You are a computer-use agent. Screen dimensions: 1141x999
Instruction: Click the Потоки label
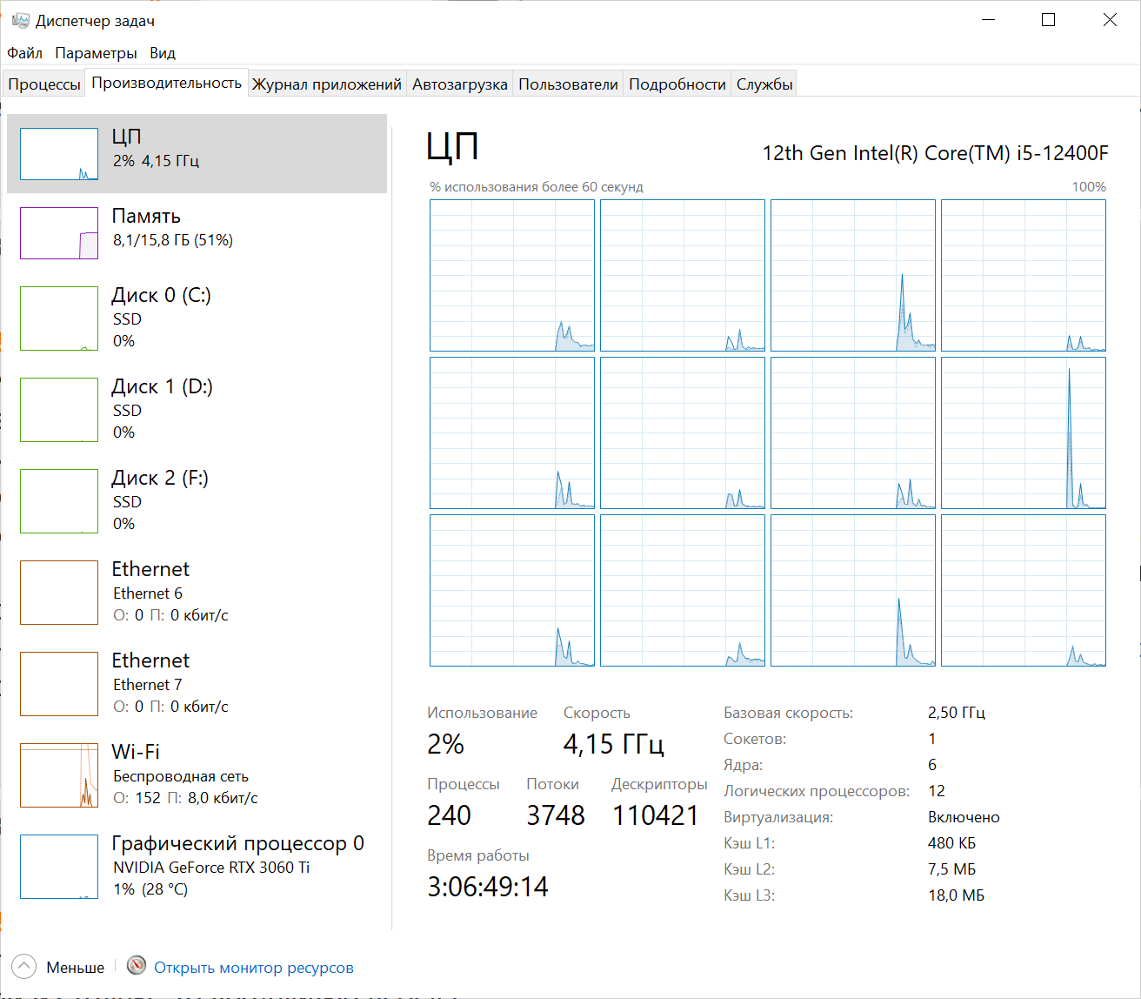click(553, 784)
